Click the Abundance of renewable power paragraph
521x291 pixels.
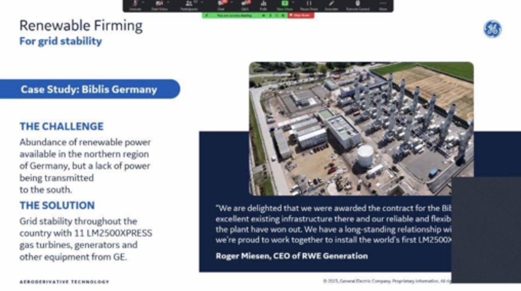(85, 166)
